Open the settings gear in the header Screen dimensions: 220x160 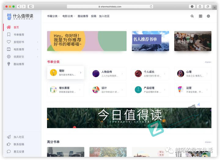[208, 16]
